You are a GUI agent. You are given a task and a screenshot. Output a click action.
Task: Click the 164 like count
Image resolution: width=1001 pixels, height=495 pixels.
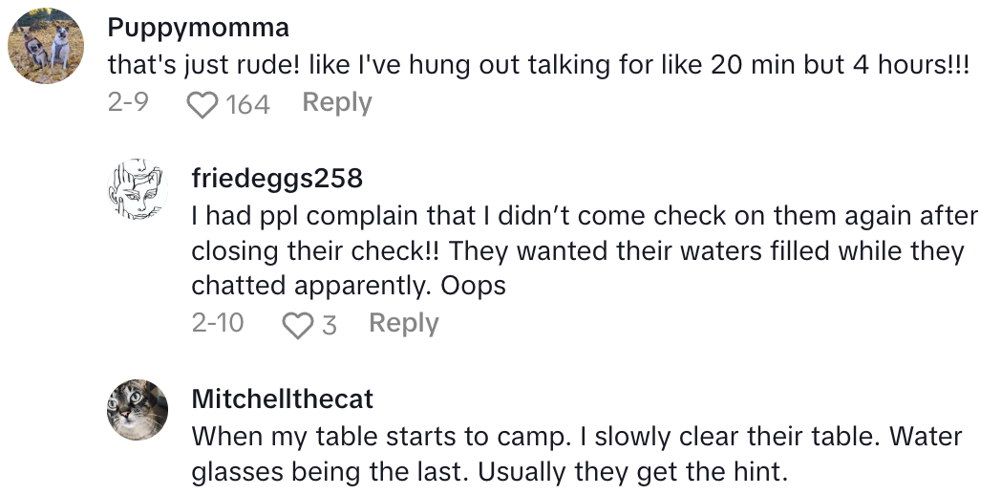click(248, 104)
